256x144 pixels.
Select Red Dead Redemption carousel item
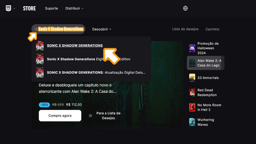(x=206, y=93)
